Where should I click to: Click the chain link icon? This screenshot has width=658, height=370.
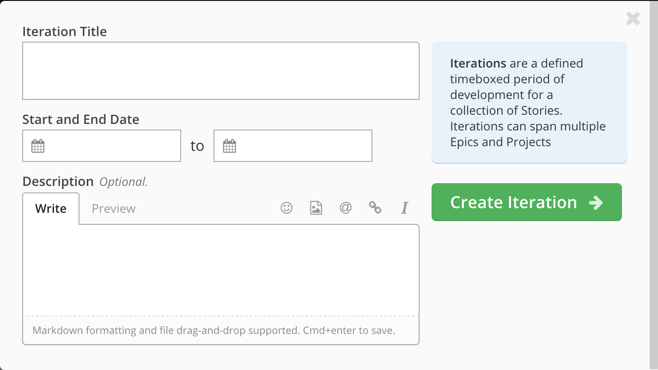[x=375, y=208]
